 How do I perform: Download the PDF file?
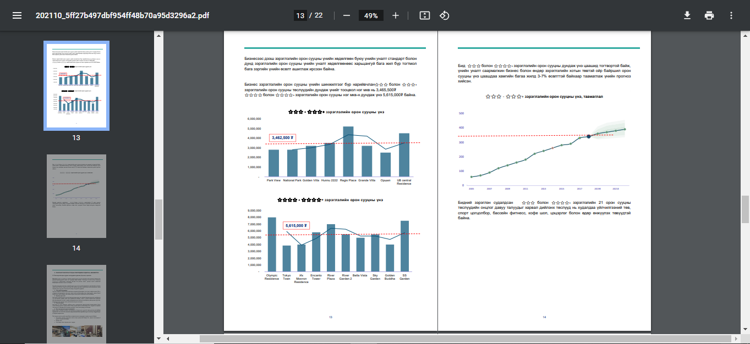(x=687, y=15)
